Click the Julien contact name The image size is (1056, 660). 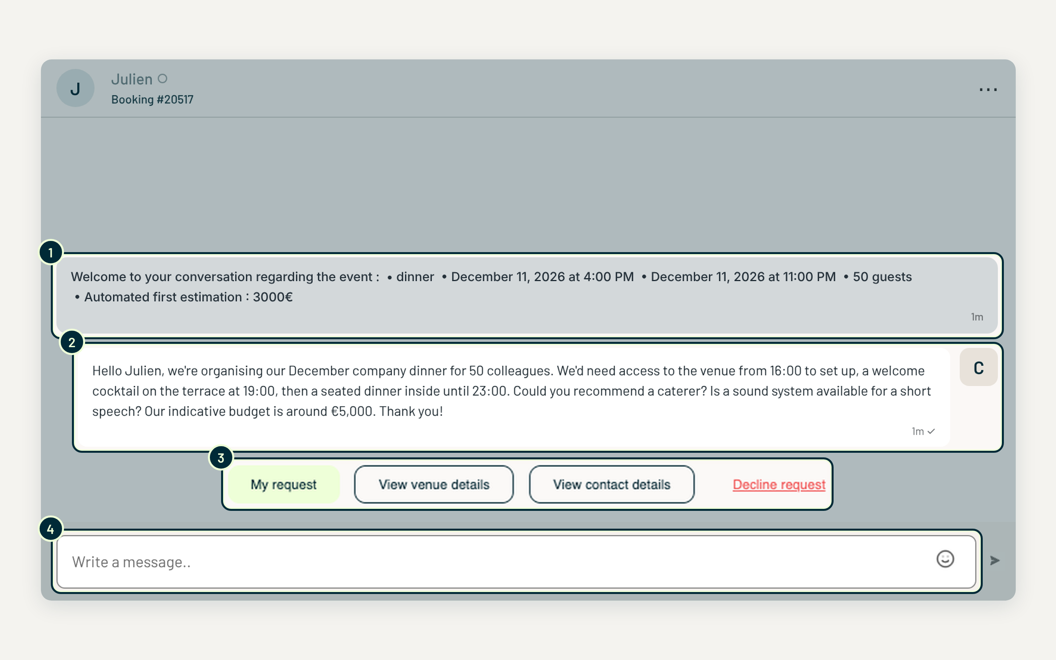tap(132, 80)
